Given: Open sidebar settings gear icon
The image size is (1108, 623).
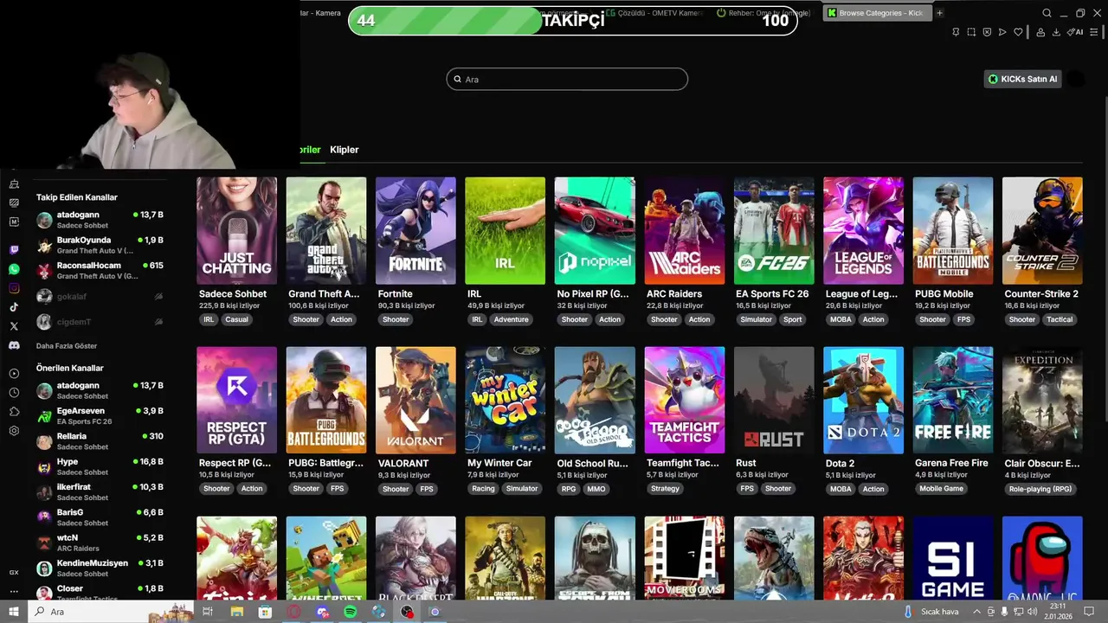Looking at the screenshot, I should [14, 431].
